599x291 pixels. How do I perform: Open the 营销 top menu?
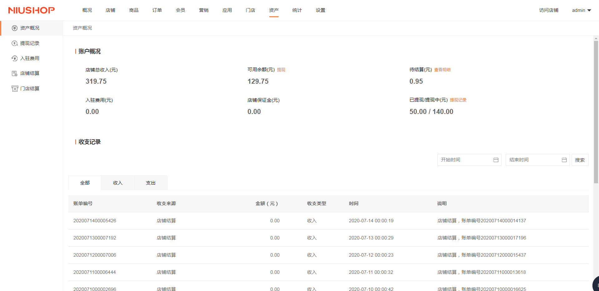pyautogui.click(x=204, y=10)
